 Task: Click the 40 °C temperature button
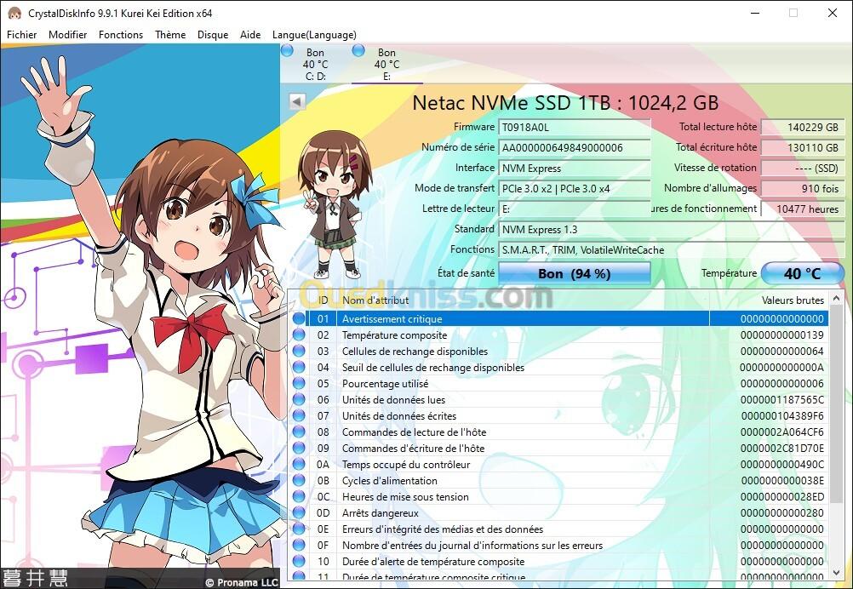tap(803, 273)
